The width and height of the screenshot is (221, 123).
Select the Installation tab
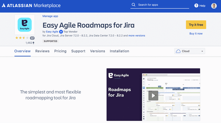click(119, 51)
